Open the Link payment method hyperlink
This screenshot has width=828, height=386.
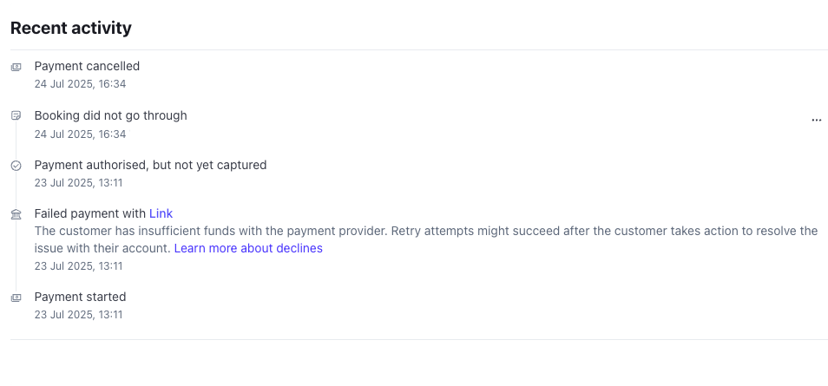coord(161,213)
